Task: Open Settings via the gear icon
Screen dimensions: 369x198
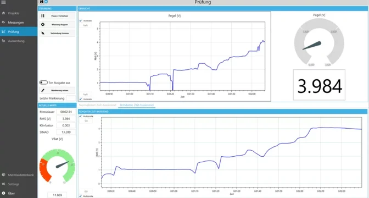Action: pos(3,184)
